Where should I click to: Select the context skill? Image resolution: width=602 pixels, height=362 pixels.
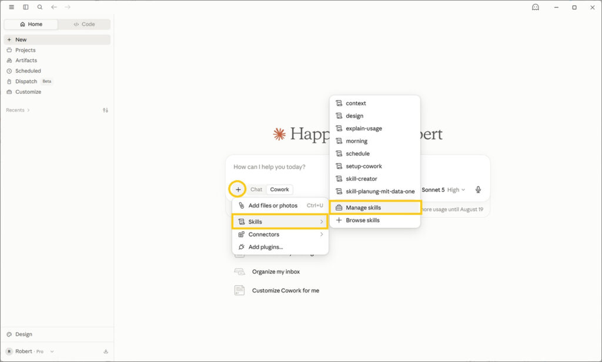pos(374,103)
